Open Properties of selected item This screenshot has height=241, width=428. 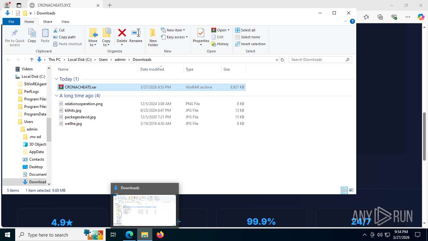[x=201, y=37]
